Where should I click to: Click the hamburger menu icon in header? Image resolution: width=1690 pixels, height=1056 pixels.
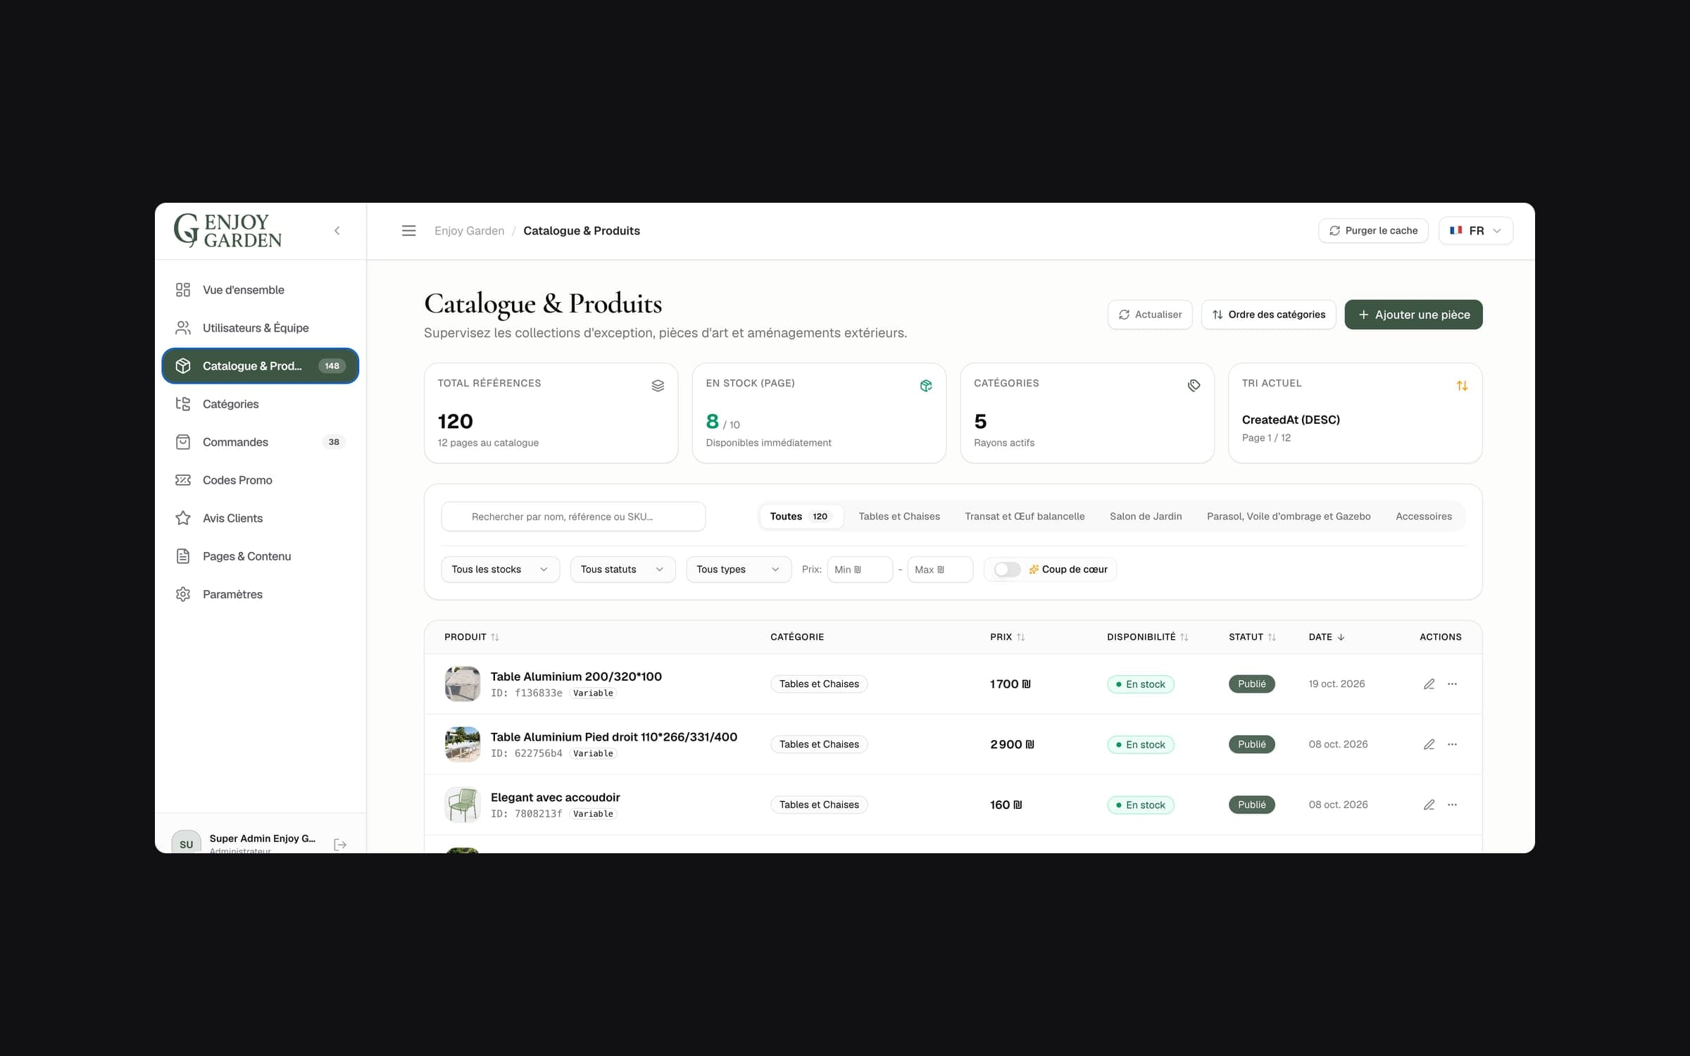coord(408,231)
